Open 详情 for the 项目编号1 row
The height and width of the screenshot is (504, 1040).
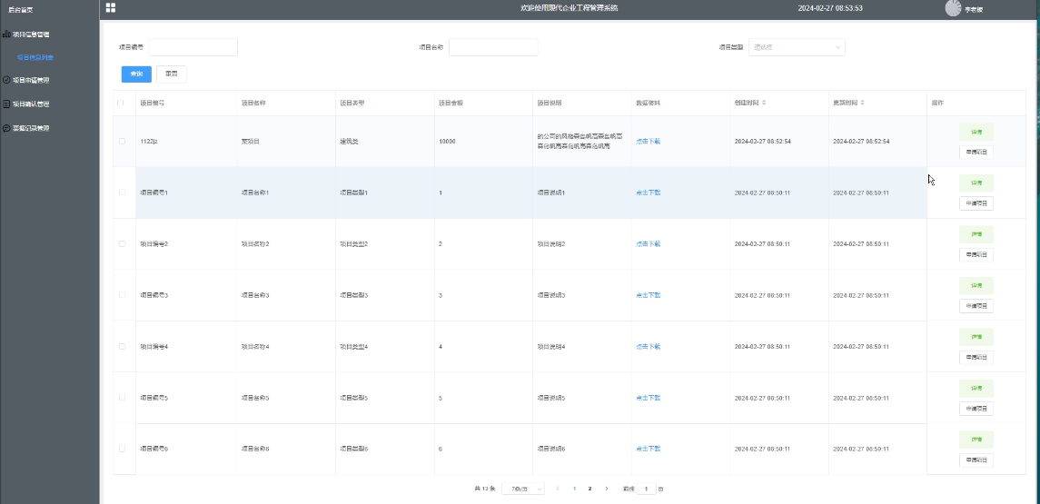coord(976,183)
